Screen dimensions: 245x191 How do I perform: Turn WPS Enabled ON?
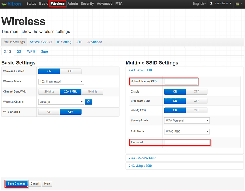49,112
